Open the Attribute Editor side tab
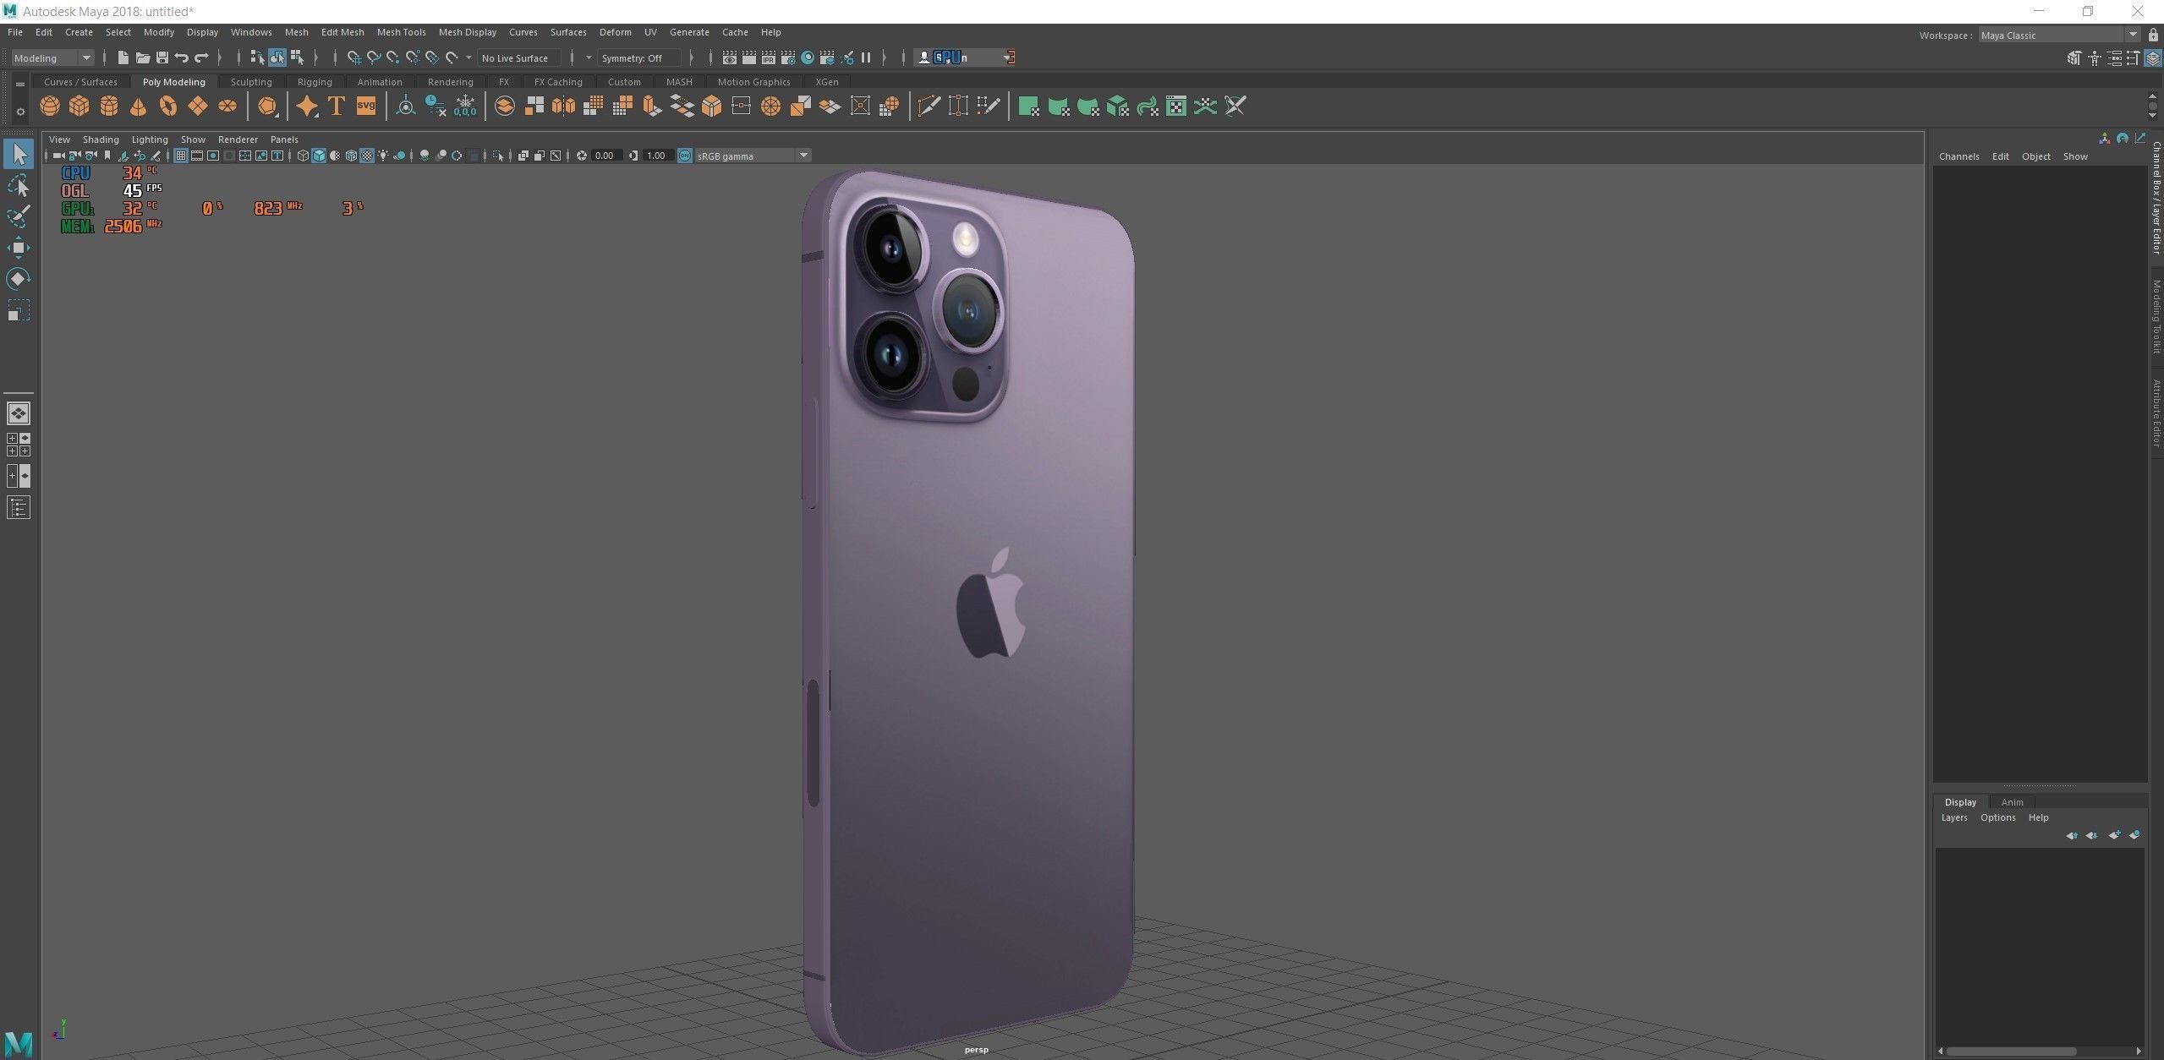2164x1060 pixels. pyautogui.click(x=2156, y=413)
